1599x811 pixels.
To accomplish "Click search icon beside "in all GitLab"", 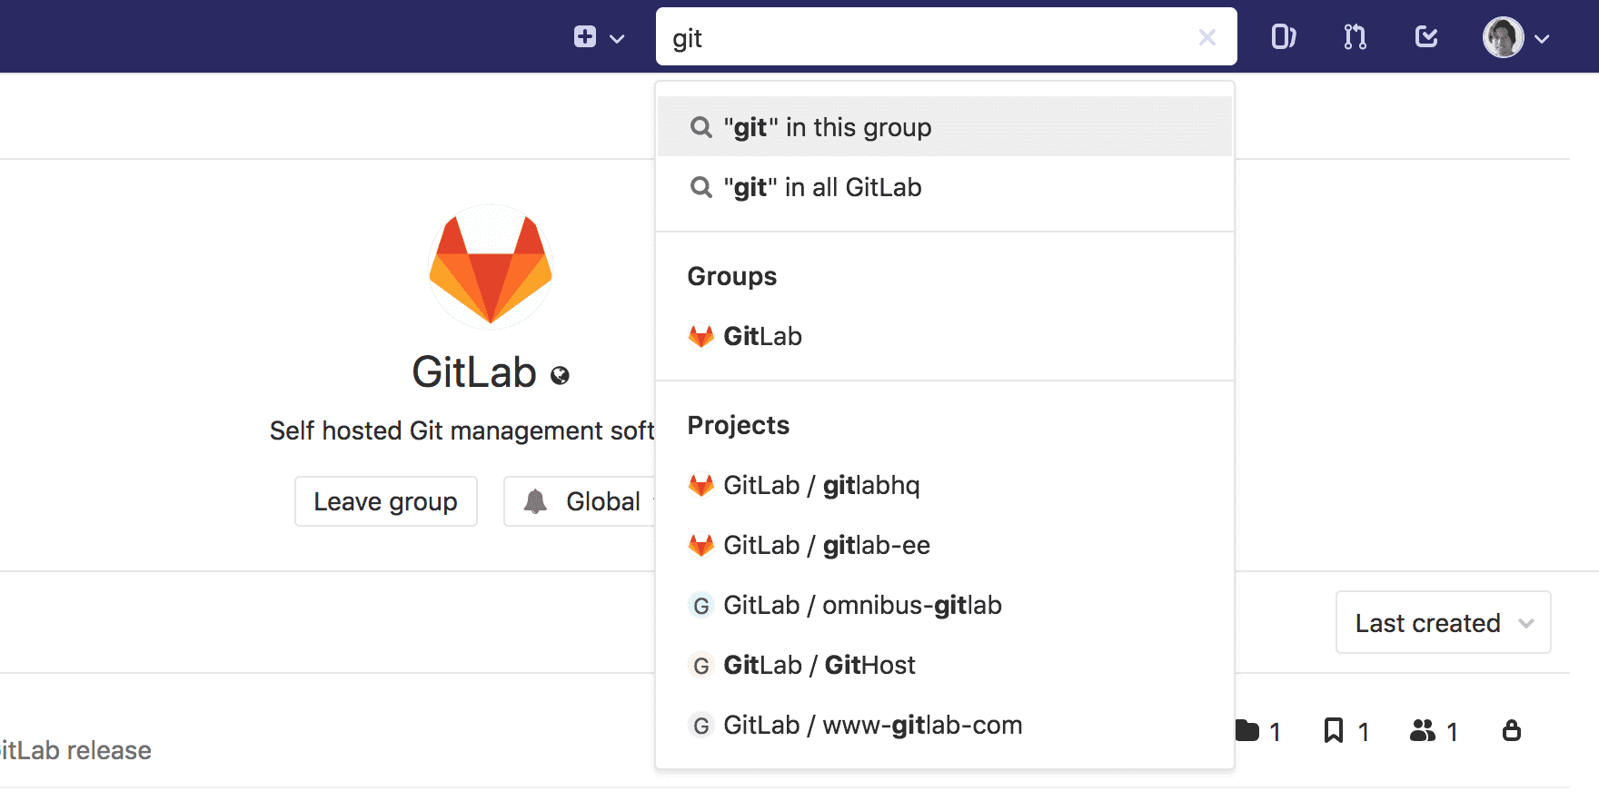I will [700, 187].
